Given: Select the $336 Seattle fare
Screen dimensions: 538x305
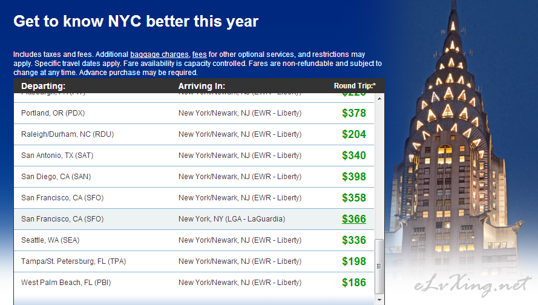Looking at the screenshot, I should coord(354,240).
